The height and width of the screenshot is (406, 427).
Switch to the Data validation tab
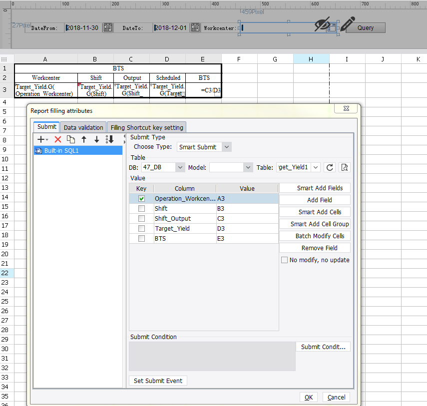[83, 127]
